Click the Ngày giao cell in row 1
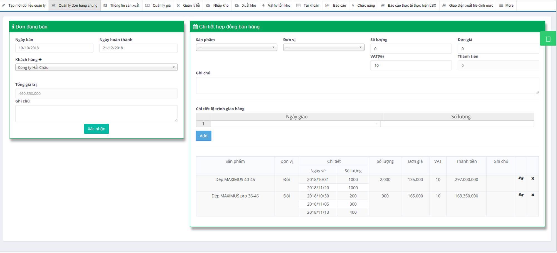Screen dimensions: 557x253 295,124
